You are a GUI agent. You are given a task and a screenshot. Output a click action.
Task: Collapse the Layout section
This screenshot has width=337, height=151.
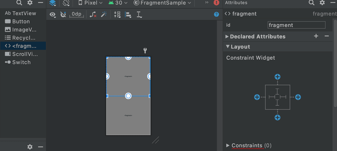[227, 47]
